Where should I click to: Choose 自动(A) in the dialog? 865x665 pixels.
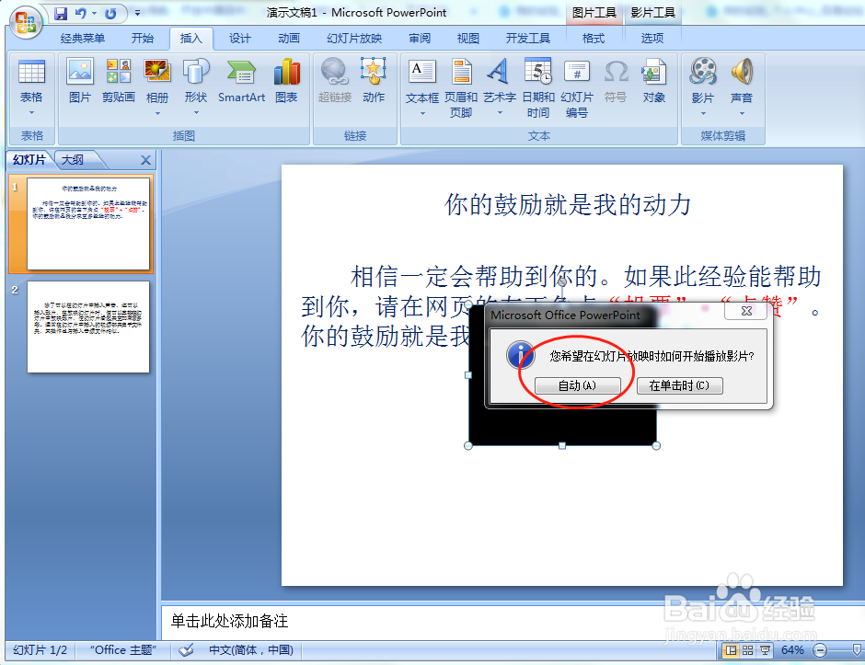[x=578, y=385]
